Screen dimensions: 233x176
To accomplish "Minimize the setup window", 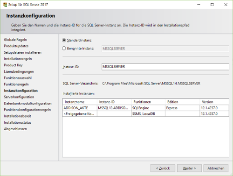I will (x=199, y=5).
